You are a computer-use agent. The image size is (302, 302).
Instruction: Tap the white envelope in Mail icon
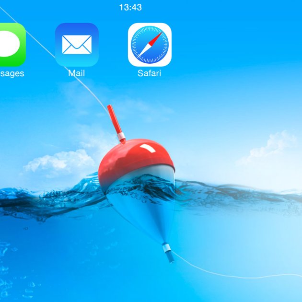pos(77,45)
